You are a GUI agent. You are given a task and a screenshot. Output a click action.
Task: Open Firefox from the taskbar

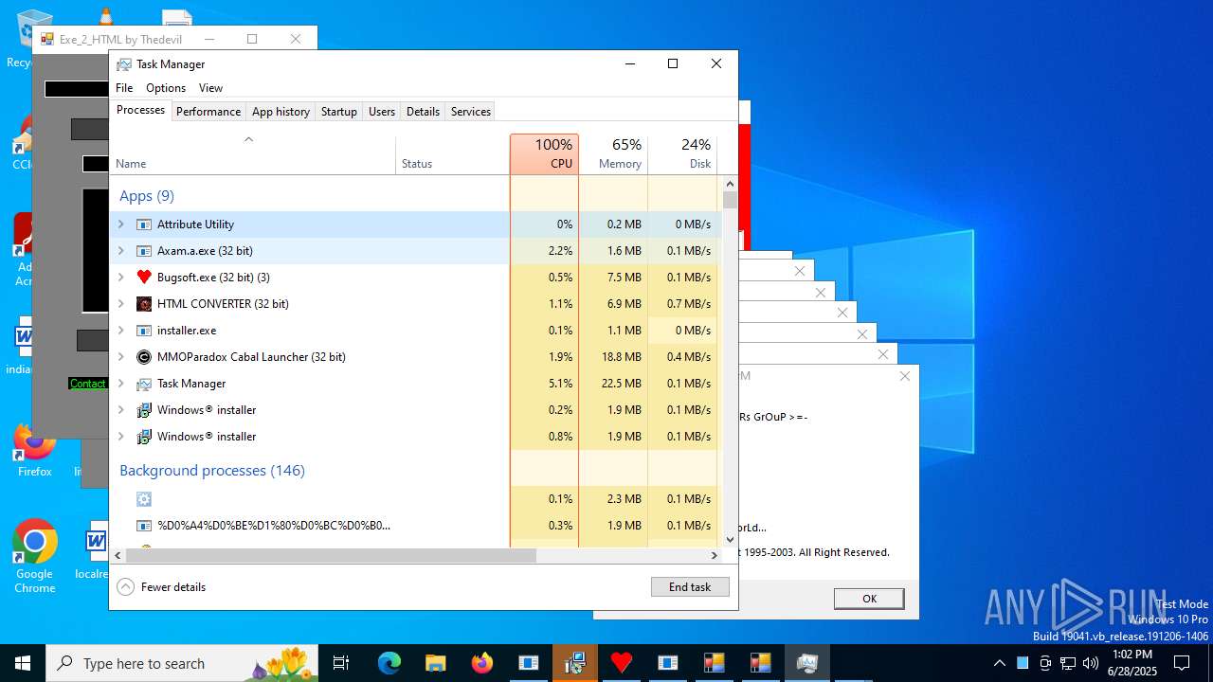click(482, 663)
